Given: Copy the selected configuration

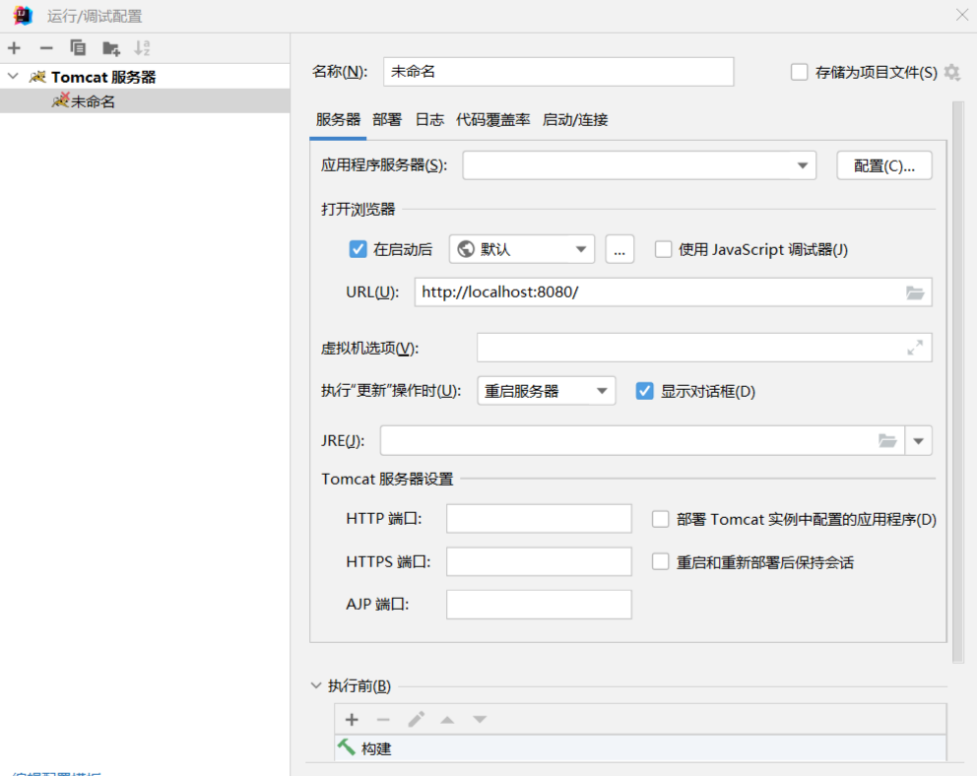Looking at the screenshot, I should pyautogui.click(x=78, y=48).
